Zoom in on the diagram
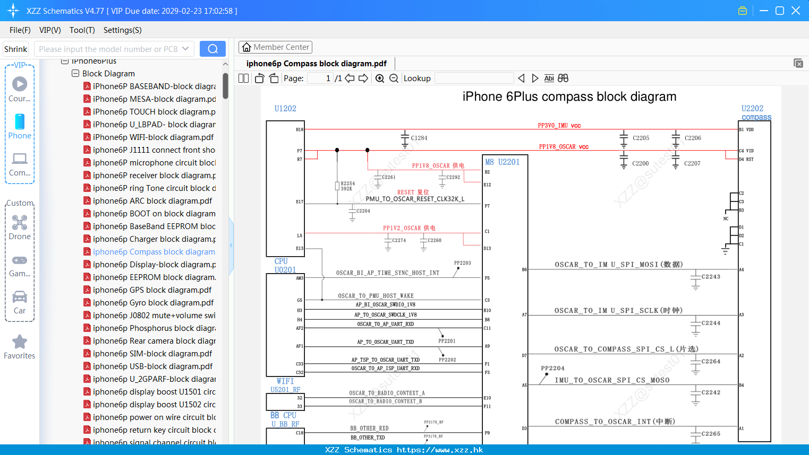809x455 pixels. point(380,78)
